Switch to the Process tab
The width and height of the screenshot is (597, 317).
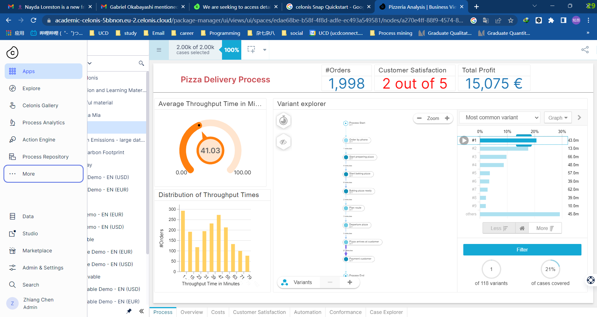[163, 312]
